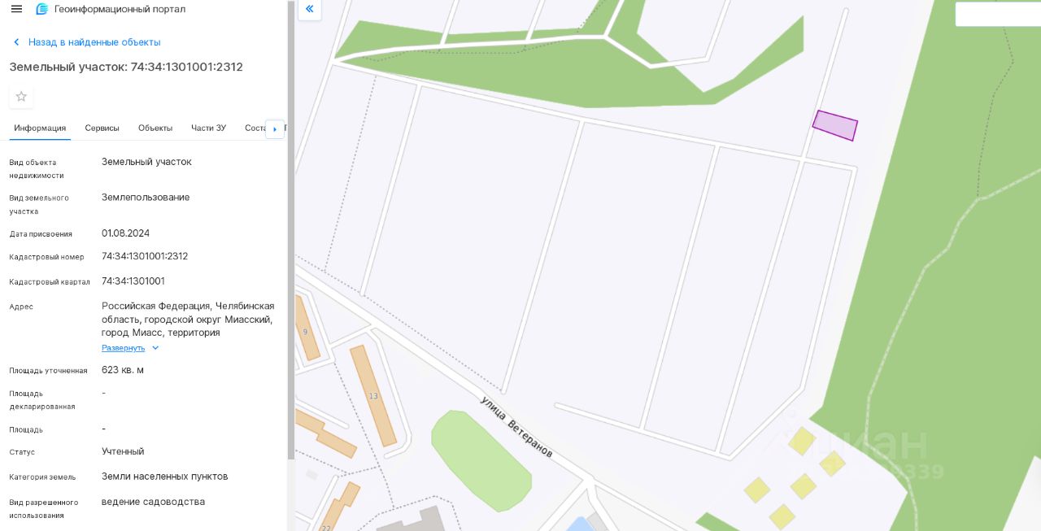Open the Сервисы tab
1041x531 pixels.
[x=102, y=128]
